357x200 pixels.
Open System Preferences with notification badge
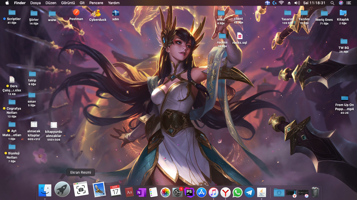coord(177,192)
